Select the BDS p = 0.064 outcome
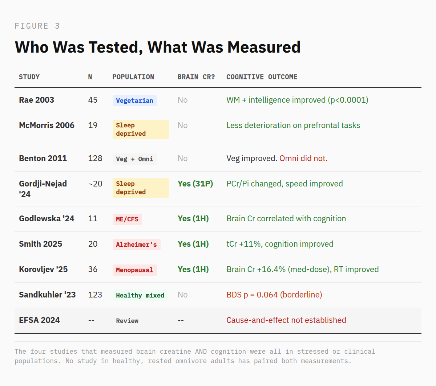This screenshot has width=436, height=386. click(x=274, y=295)
